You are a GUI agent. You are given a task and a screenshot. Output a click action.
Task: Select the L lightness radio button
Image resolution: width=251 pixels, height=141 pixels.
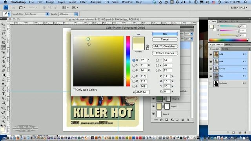tap(157, 60)
